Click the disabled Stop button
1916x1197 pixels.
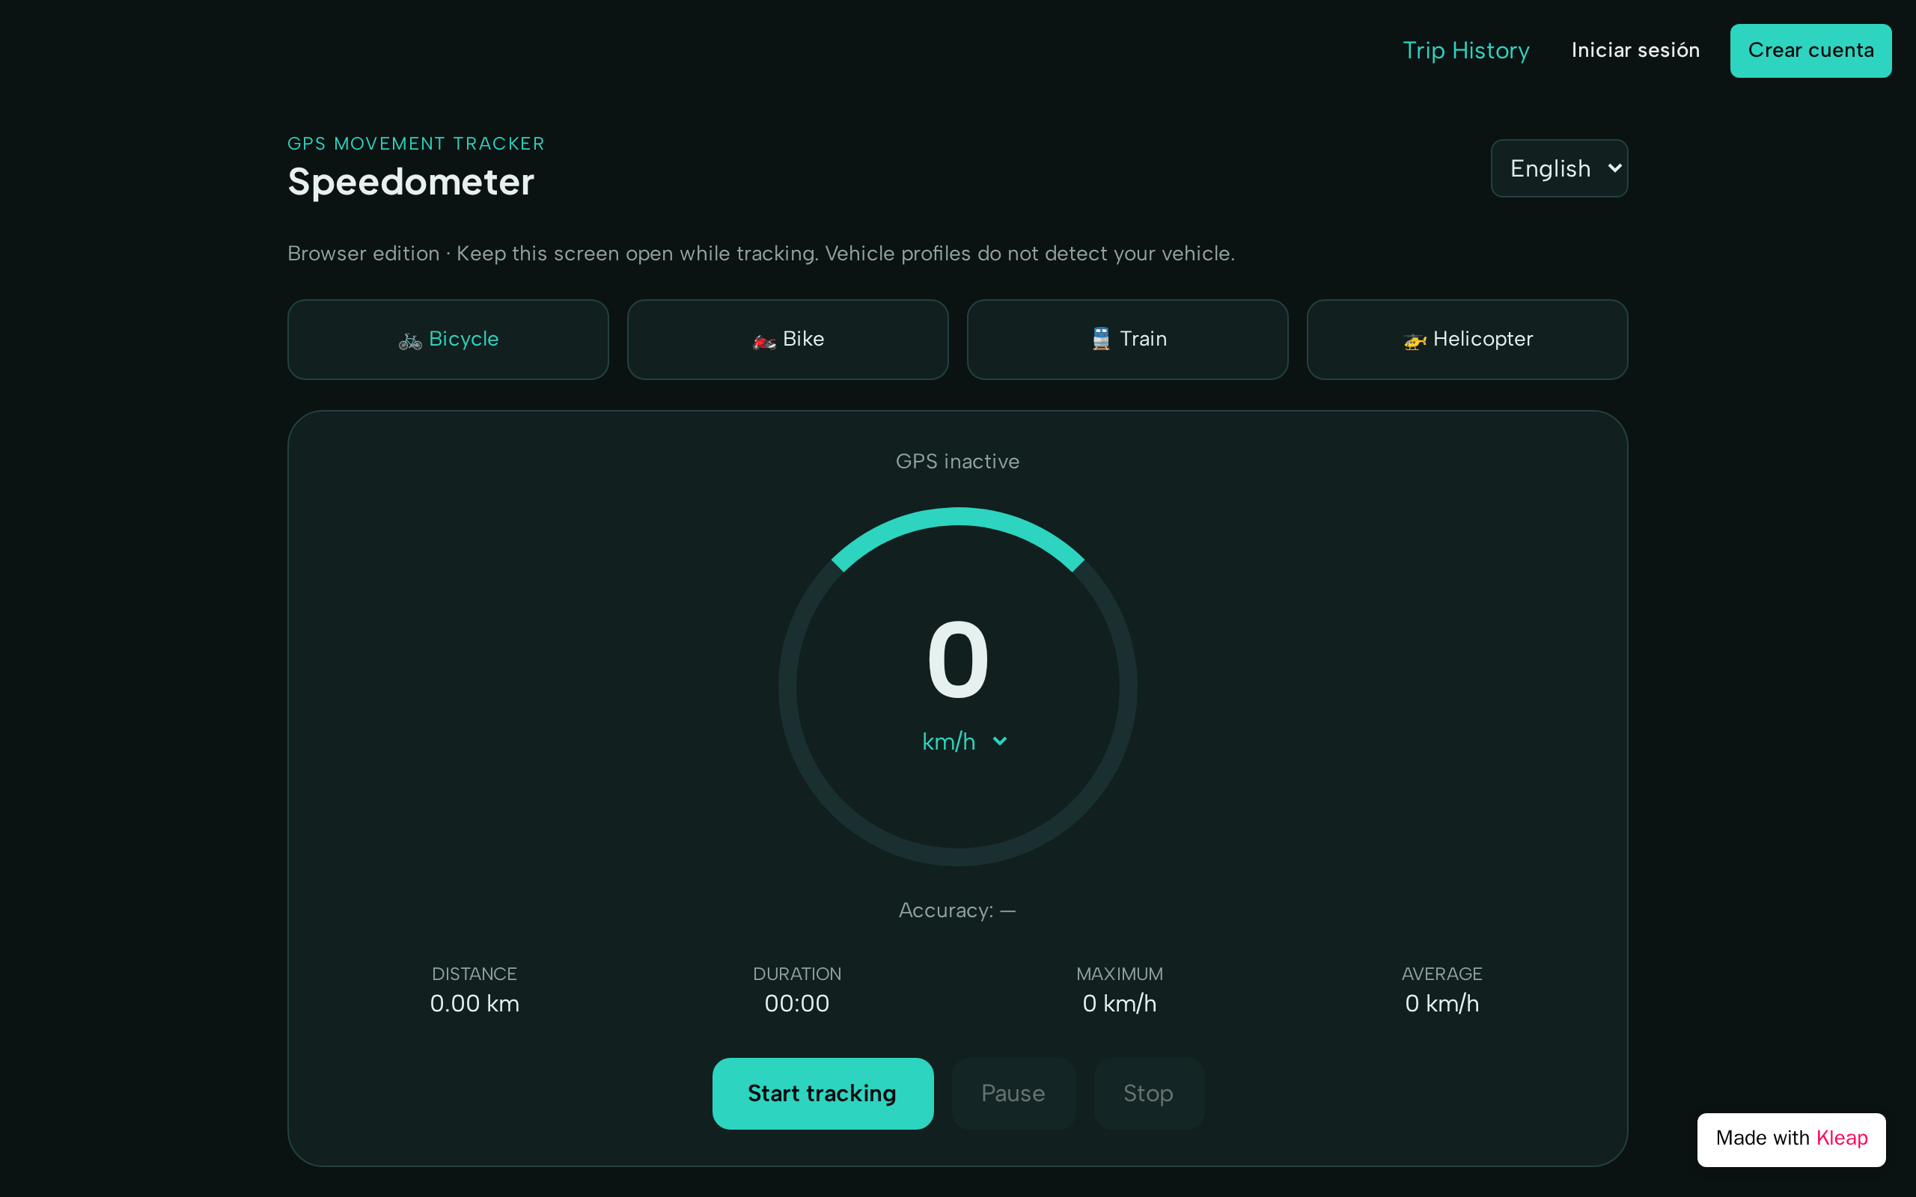click(1148, 1093)
